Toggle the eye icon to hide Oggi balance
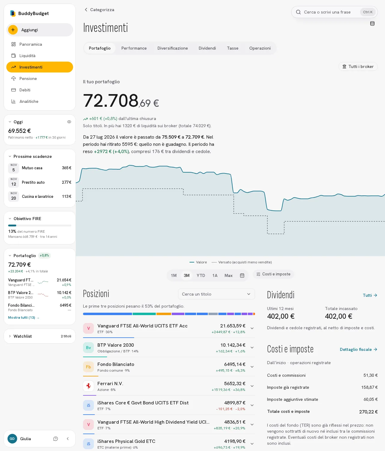Viewport: 385px width, 451px height. coord(69,122)
